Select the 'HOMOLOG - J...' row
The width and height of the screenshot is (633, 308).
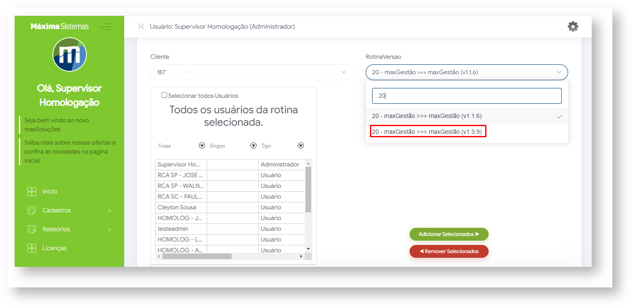[231, 218]
